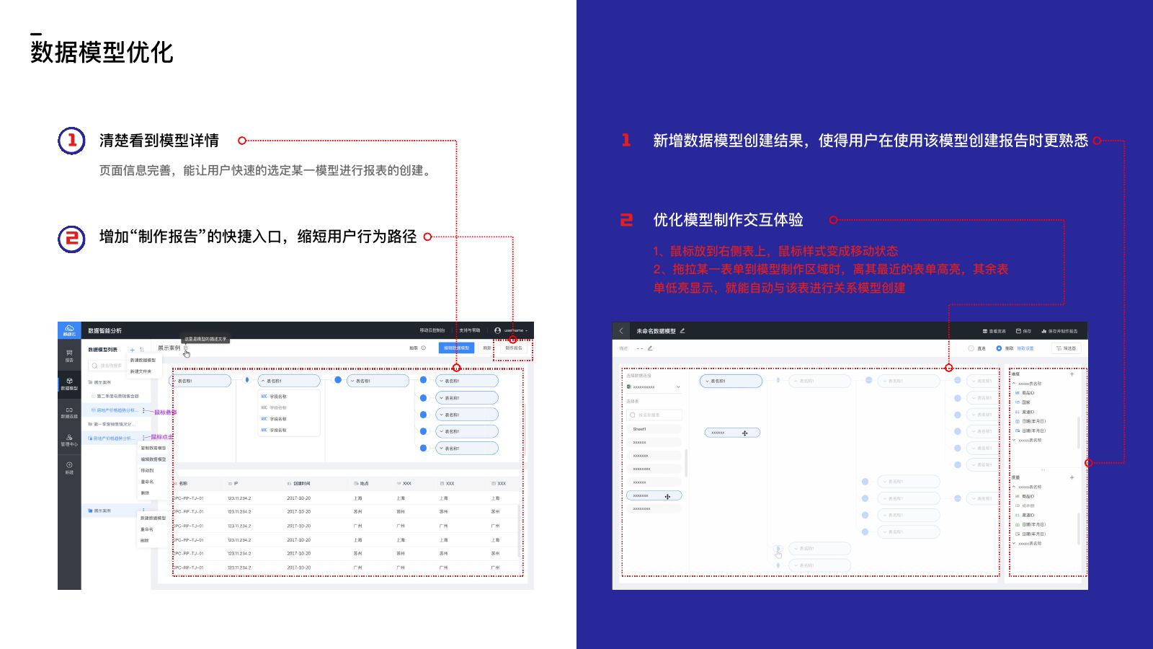This screenshot has width=1153, height=649.
Task: Click the info icon next to 抽取
Action: pyautogui.click(x=423, y=348)
